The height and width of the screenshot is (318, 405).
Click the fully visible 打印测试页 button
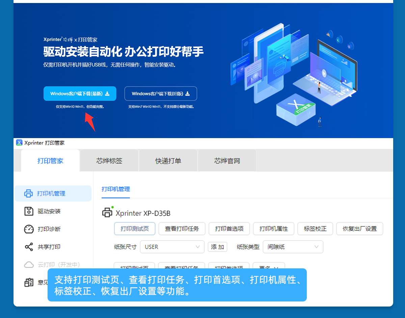pos(135,229)
